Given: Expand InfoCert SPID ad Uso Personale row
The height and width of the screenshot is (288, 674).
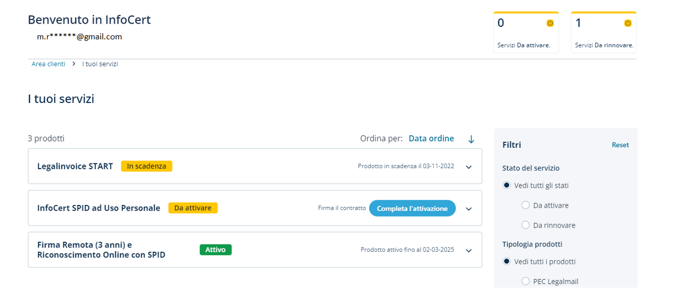Looking at the screenshot, I should pyautogui.click(x=469, y=209).
